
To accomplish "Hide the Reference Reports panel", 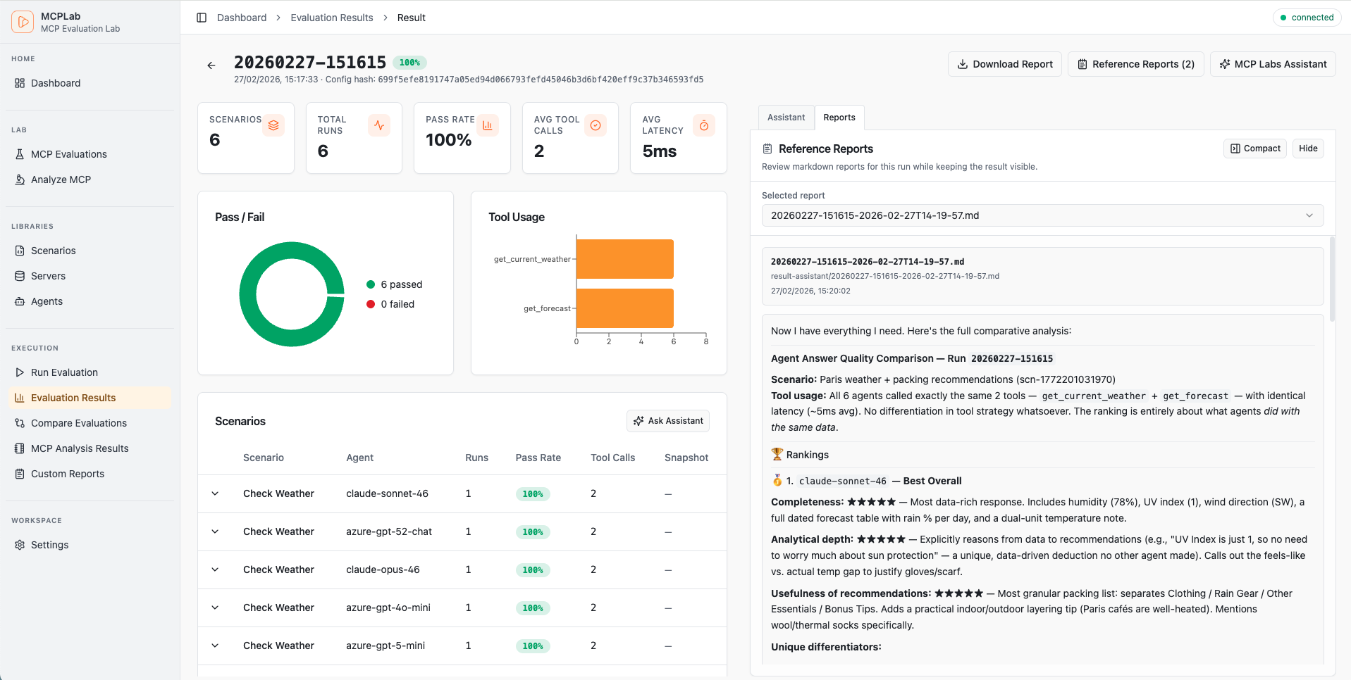I will click(x=1308, y=149).
